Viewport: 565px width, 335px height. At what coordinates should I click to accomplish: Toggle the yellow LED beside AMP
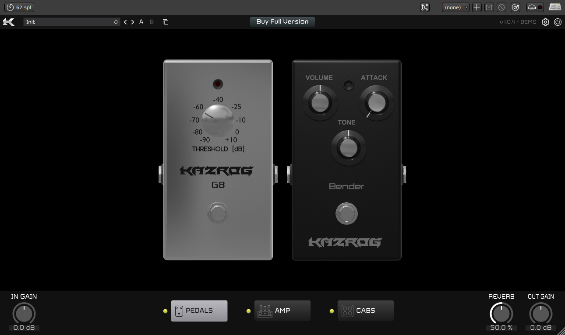click(248, 311)
